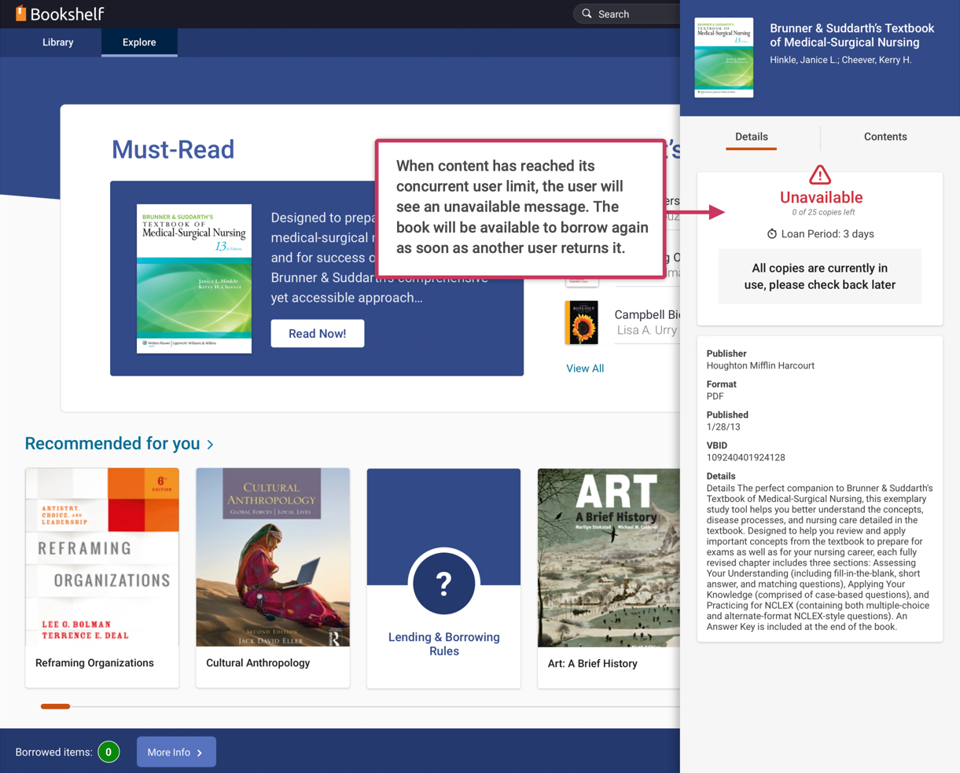Click the Art: A Brief History title
Screen dimensions: 960x773
(x=592, y=664)
